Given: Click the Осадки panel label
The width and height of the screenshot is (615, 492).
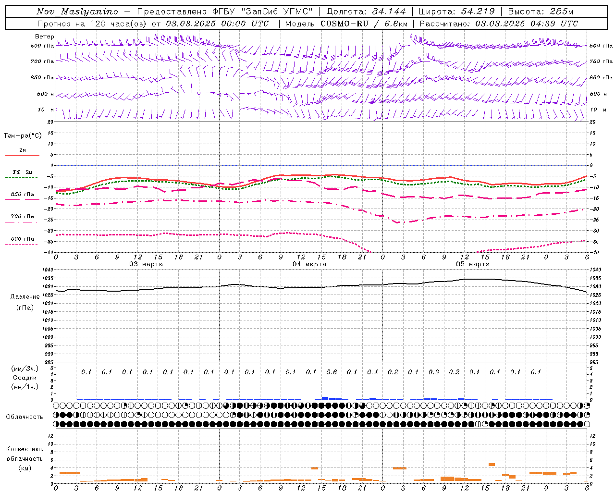Looking at the screenshot, I should [25, 378].
